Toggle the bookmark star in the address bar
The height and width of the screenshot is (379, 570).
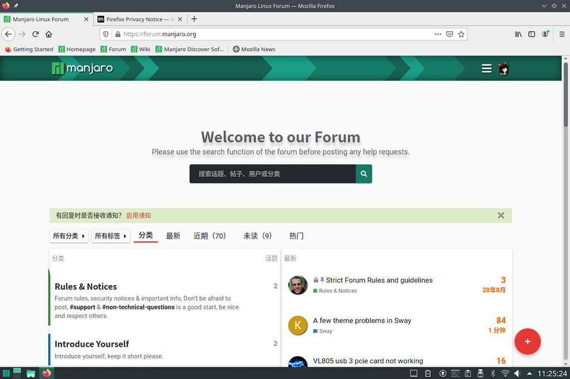(461, 34)
